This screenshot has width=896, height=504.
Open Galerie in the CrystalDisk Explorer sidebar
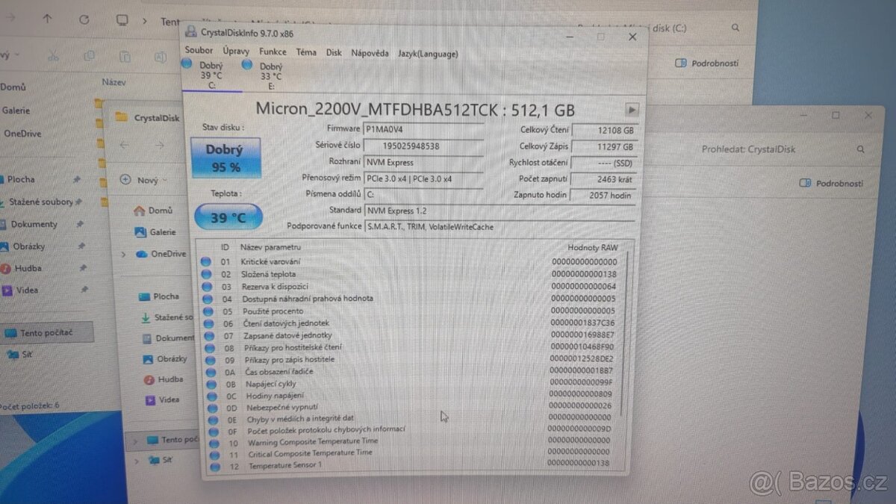[x=162, y=232]
